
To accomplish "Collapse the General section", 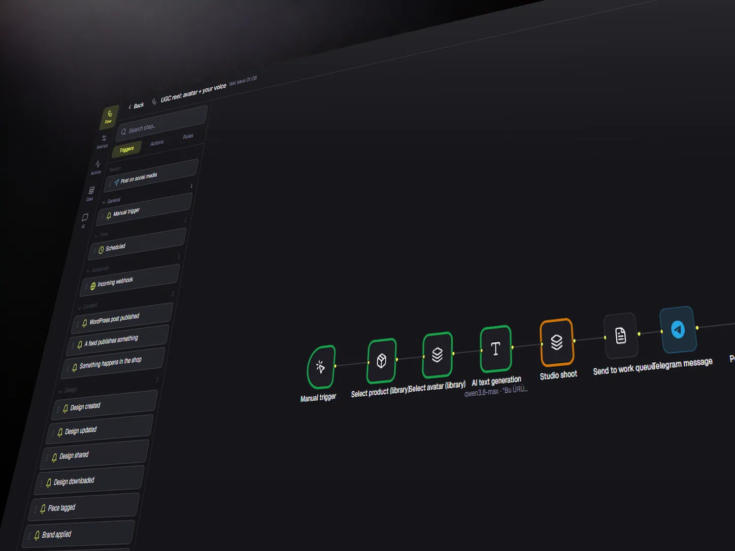I will pos(111,201).
